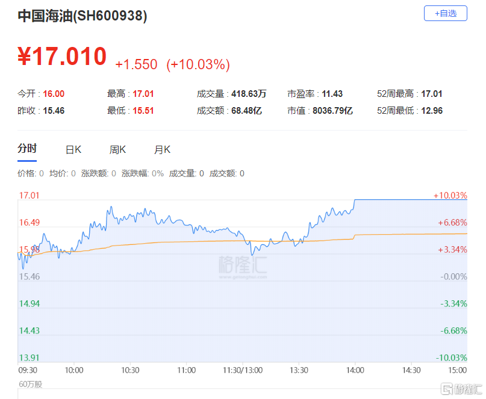Click the 52周最高 value 17.01
The image size is (486, 399).
coord(432,94)
